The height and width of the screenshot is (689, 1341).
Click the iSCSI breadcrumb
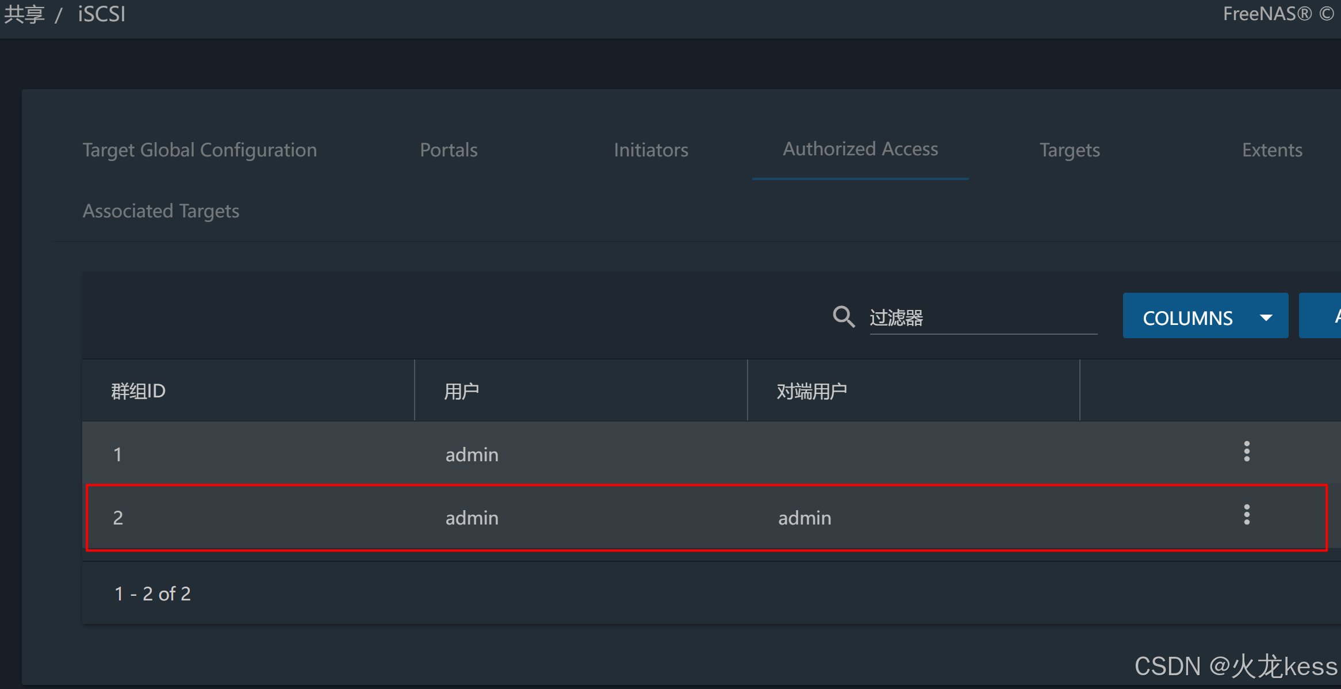pyautogui.click(x=102, y=14)
